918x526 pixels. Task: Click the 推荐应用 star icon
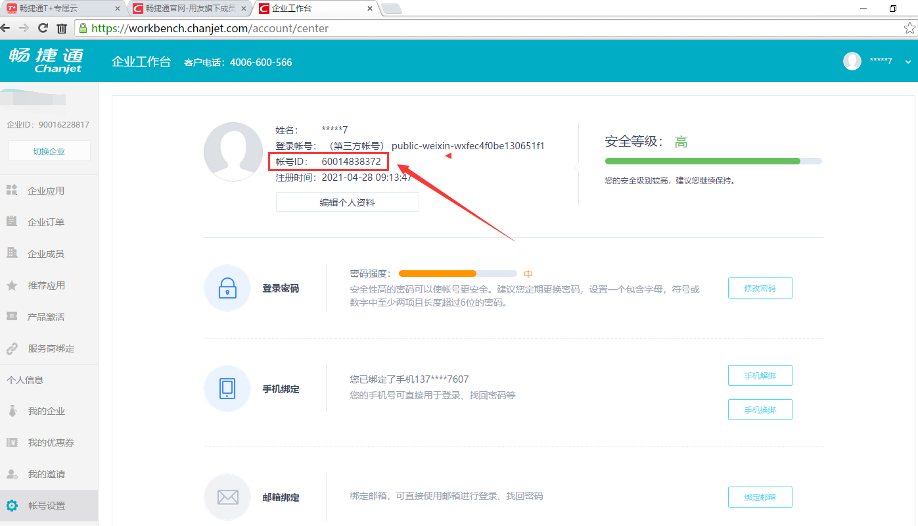click(x=12, y=285)
